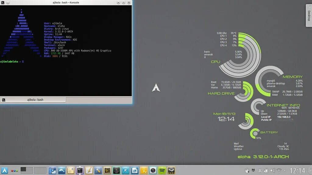The width and height of the screenshot is (312, 175).
Task: Open the Klipper scissors clipboard icon
Action: [x=260, y=170]
